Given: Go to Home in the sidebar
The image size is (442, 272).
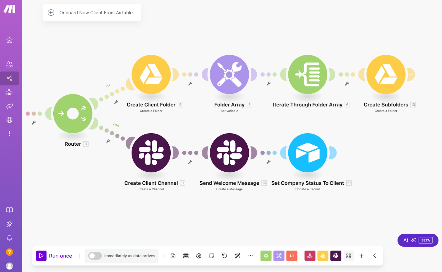Looking at the screenshot, I should 9,40.
